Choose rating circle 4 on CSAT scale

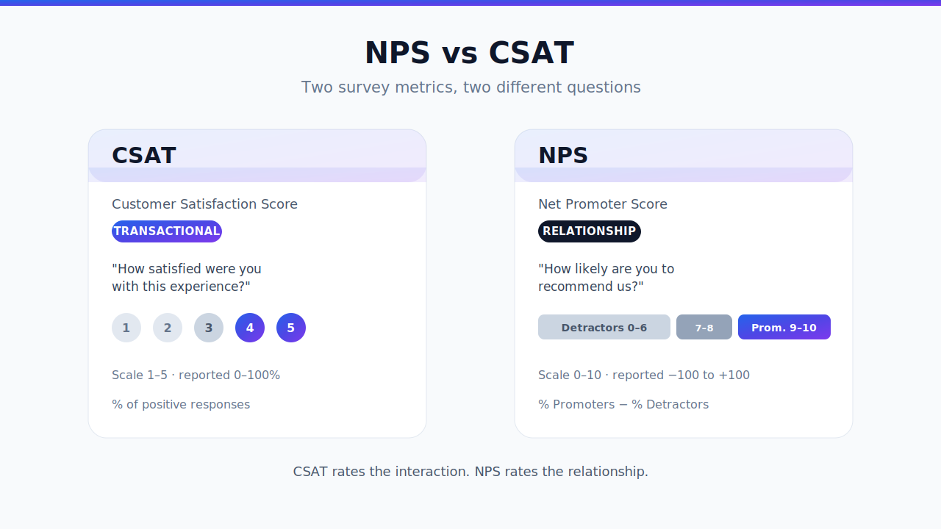[250, 328]
